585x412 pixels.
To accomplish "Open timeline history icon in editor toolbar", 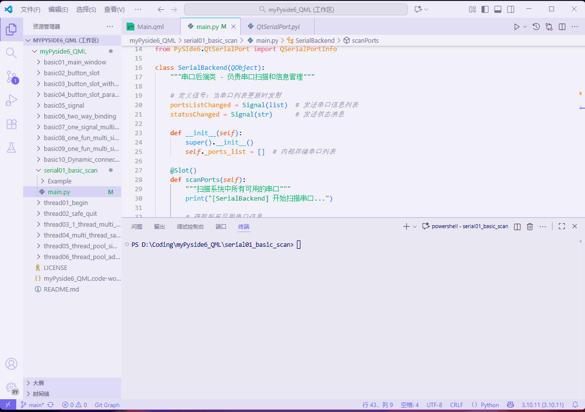I will click(536, 27).
